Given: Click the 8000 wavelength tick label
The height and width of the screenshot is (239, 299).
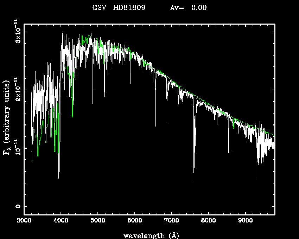Looking at the screenshot, I should coord(208,221).
